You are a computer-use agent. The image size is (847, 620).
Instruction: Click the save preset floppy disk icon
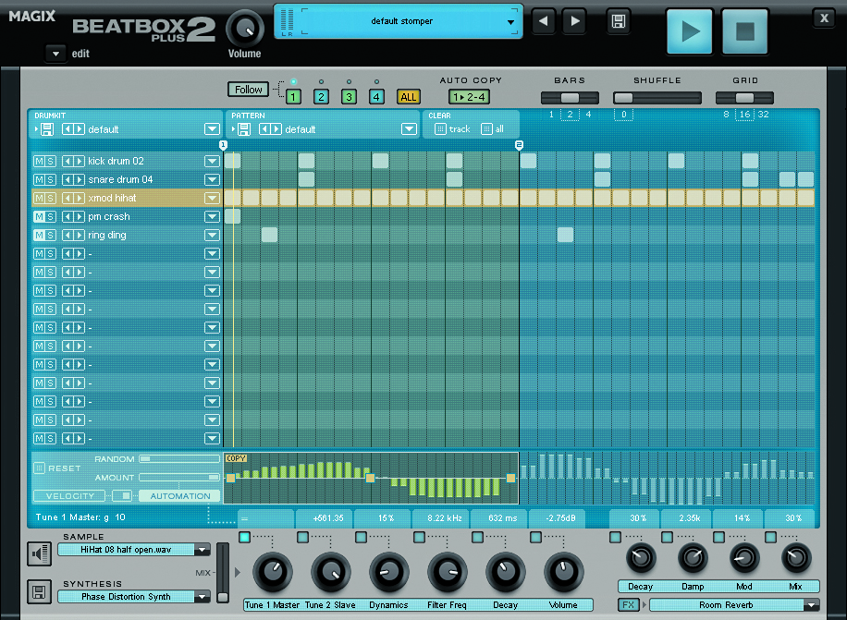619,21
